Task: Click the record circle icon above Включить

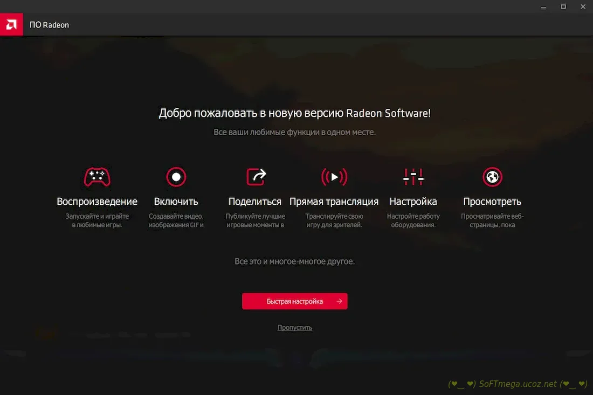Action: tap(176, 177)
